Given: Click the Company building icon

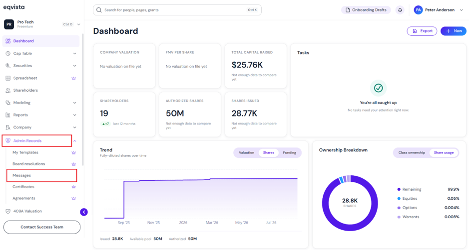Looking at the screenshot, I should click(8, 127).
